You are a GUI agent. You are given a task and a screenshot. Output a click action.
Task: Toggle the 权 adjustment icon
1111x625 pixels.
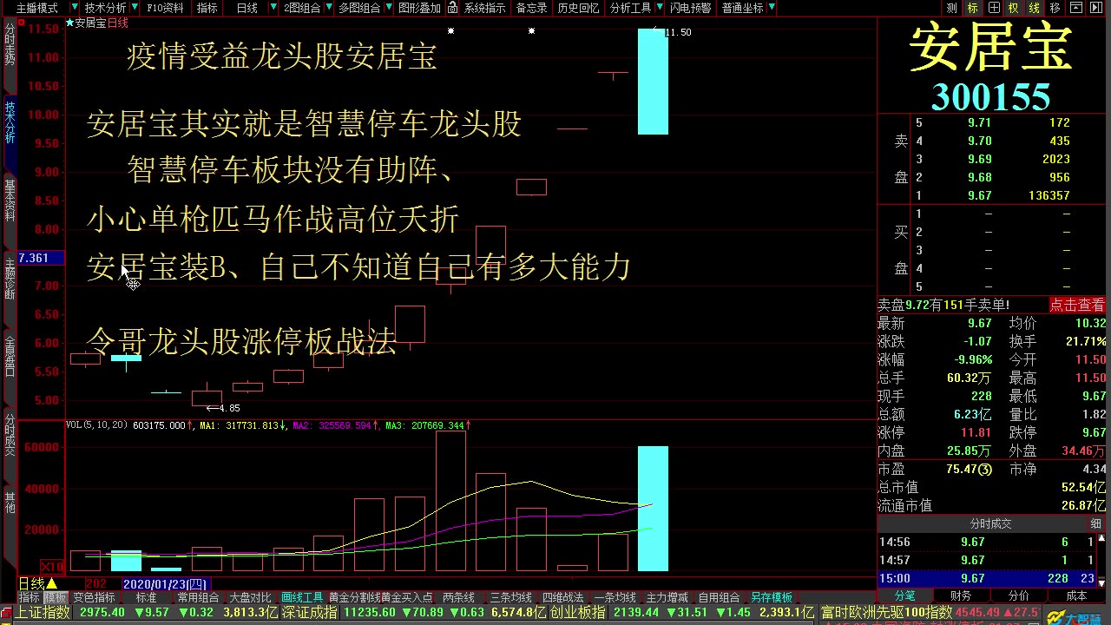(x=1014, y=8)
